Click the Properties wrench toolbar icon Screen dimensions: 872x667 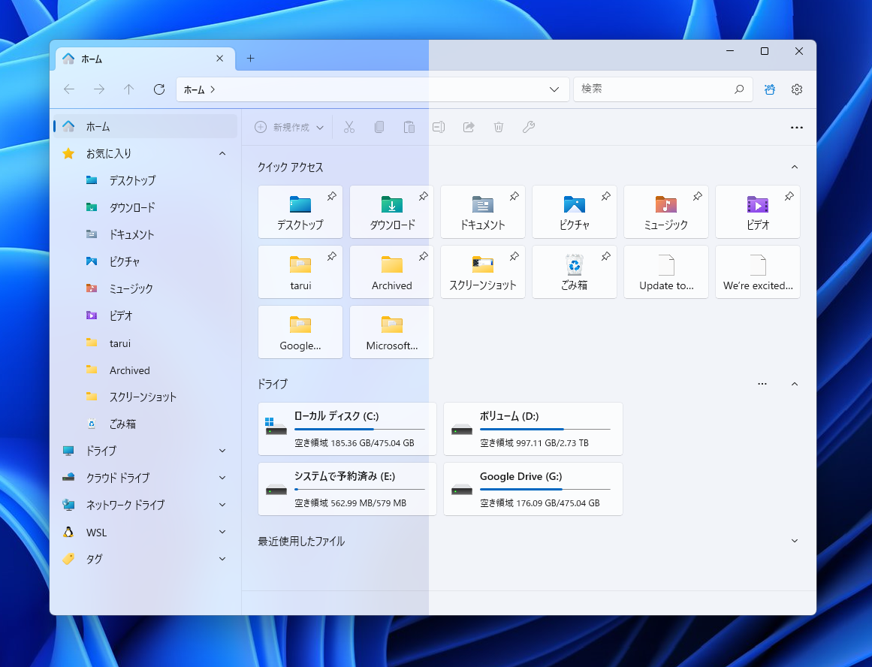529,128
